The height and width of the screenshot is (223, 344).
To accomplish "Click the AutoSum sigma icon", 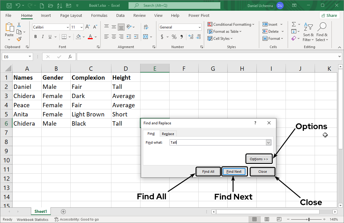I will (x=294, y=24).
